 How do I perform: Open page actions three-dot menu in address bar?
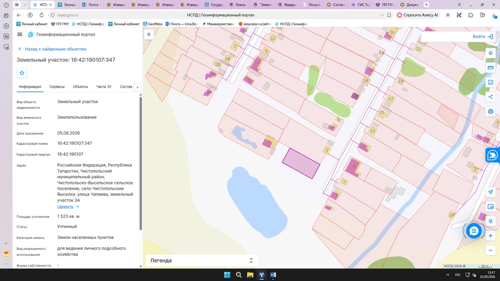(x=382, y=15)
